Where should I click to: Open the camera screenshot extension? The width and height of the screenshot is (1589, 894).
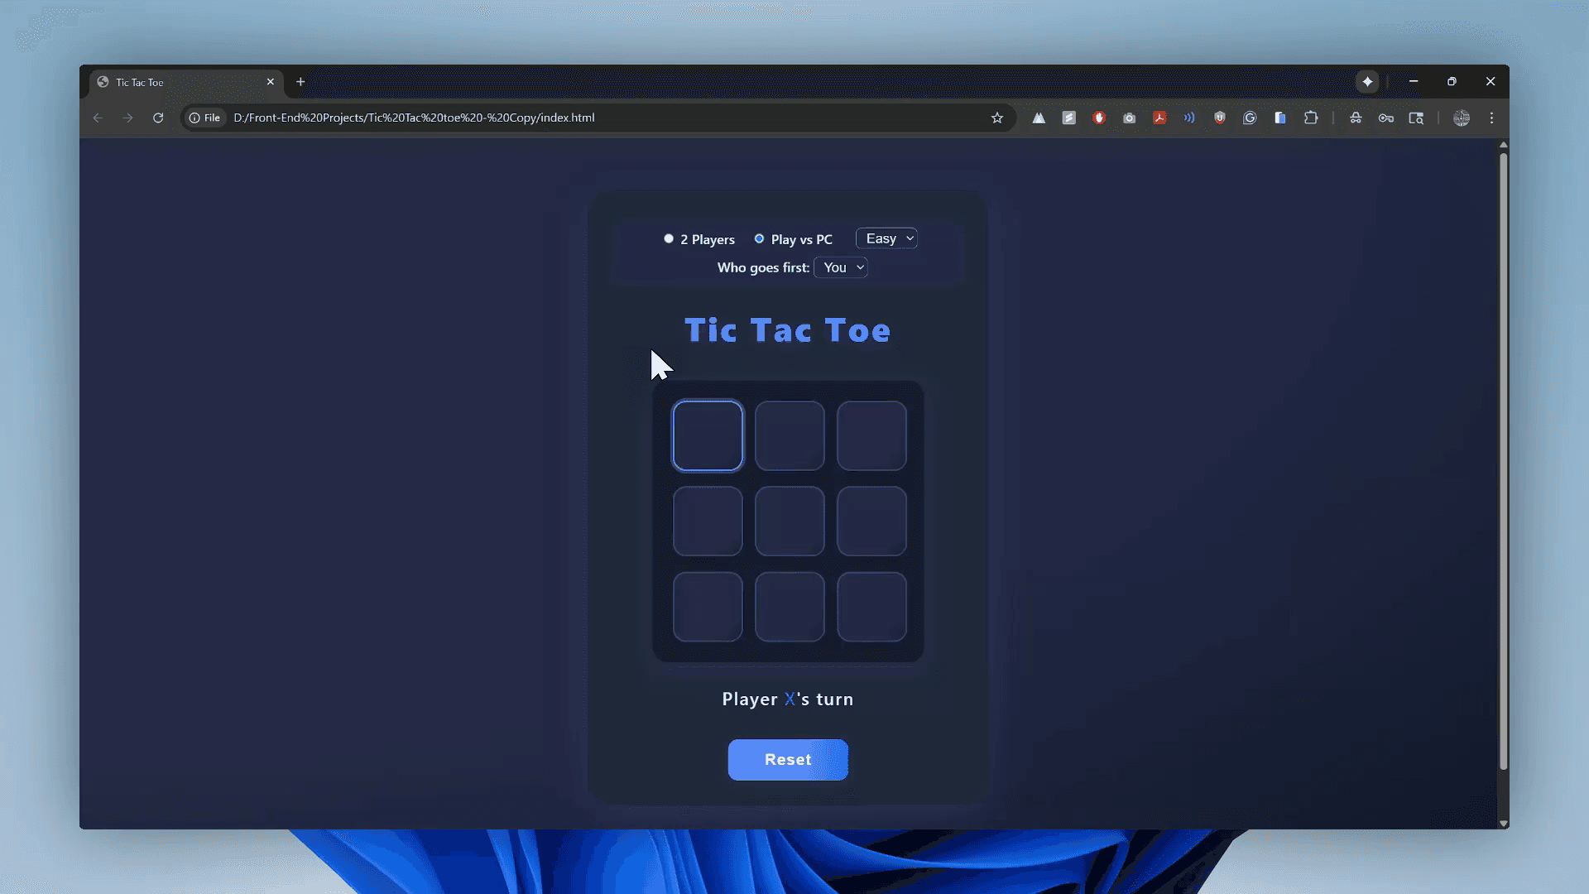(x=1129, y=118)
